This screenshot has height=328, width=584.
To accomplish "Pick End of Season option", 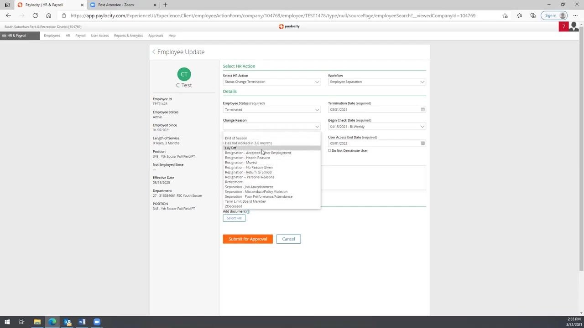I will click(272, 138).
